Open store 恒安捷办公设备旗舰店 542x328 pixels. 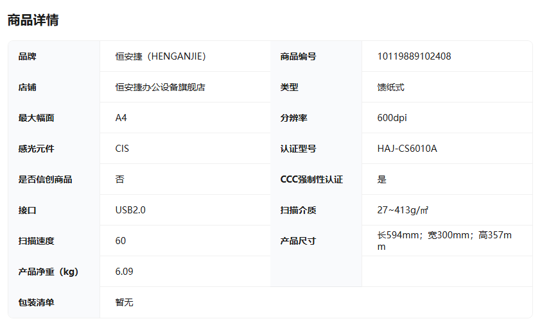coord(161,87)
